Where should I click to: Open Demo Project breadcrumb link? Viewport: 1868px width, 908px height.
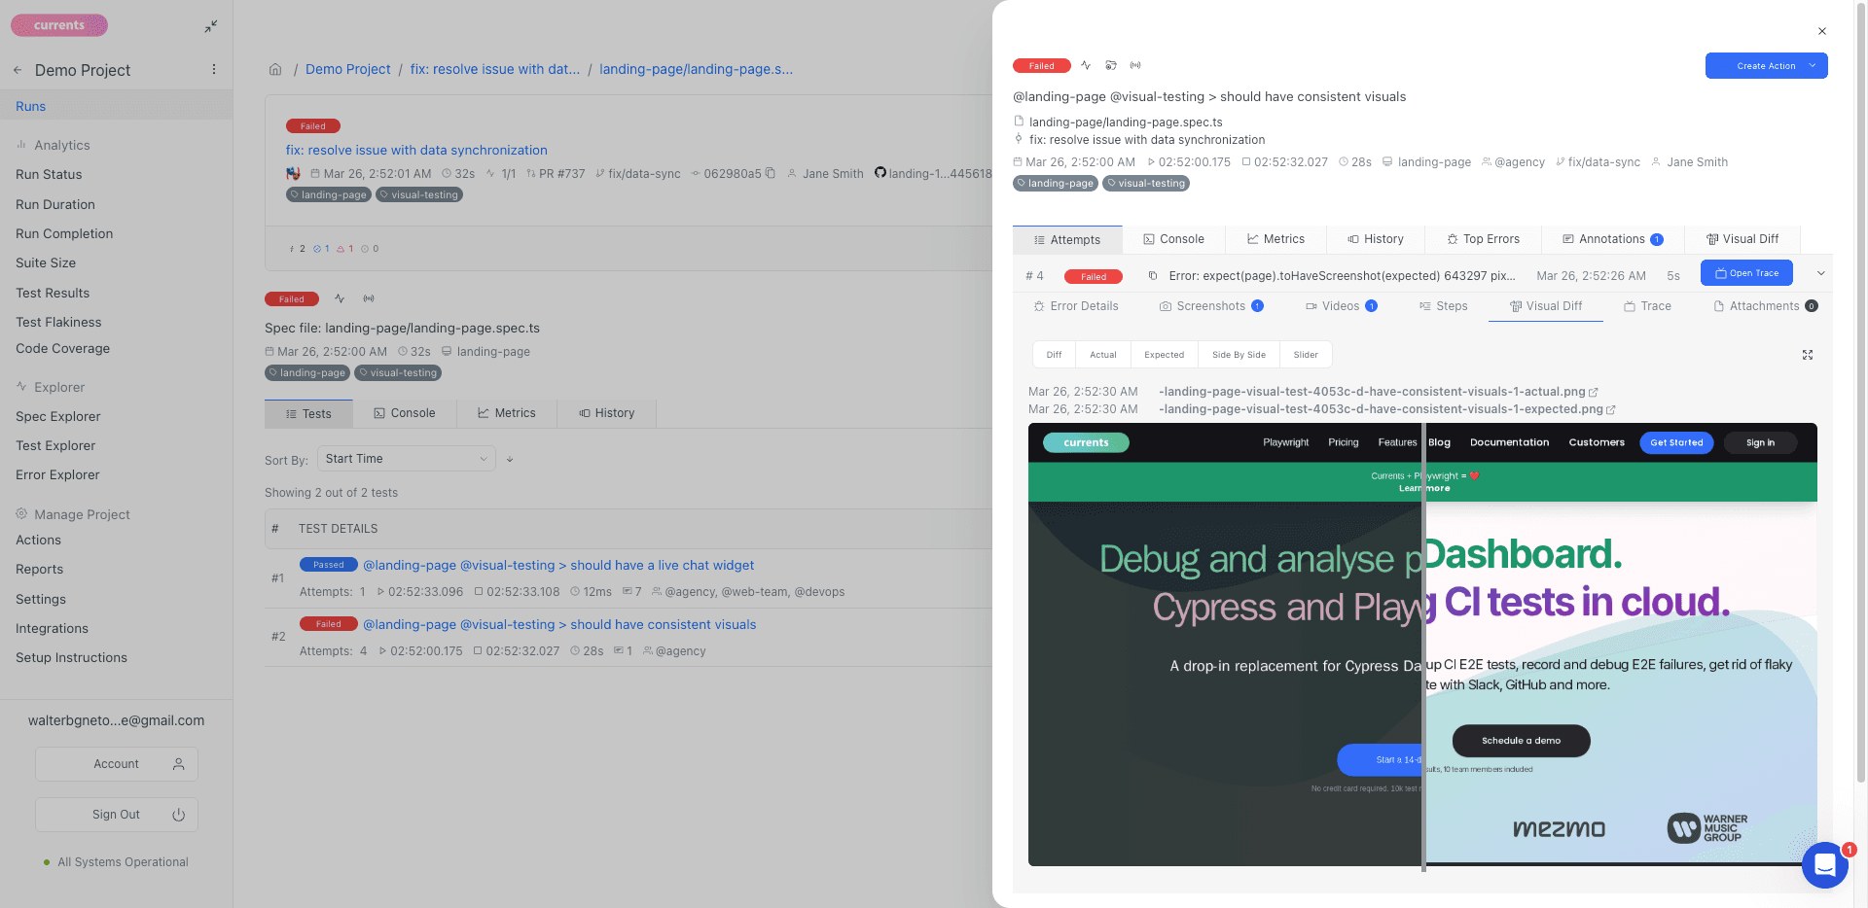tap(348, 69)
